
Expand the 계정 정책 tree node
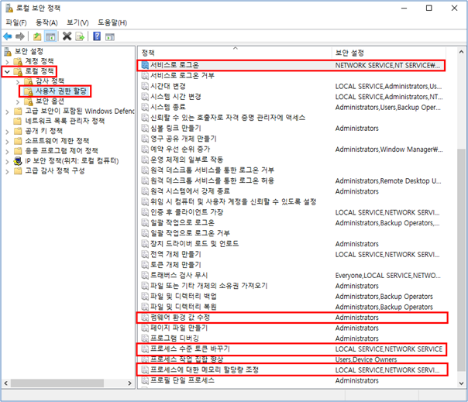(x=8, y=62)
